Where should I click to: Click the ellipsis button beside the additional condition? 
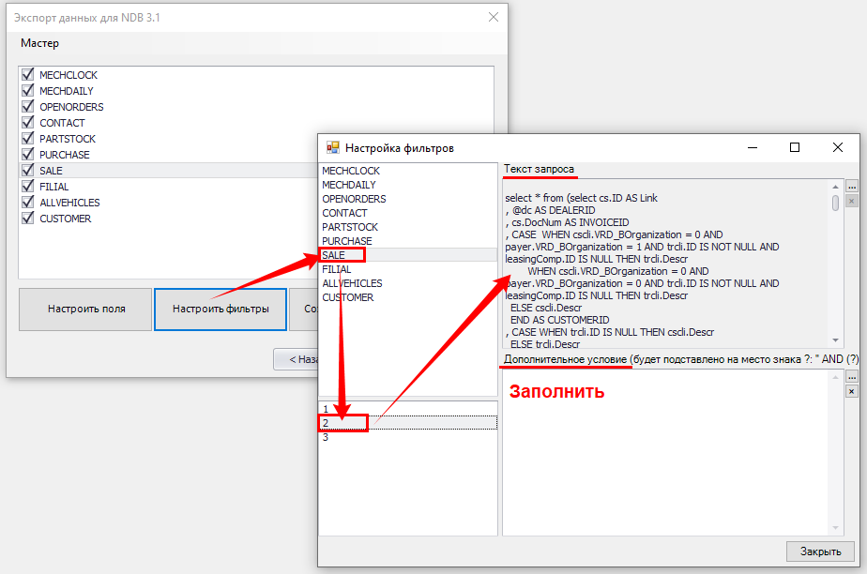(851, 376)
